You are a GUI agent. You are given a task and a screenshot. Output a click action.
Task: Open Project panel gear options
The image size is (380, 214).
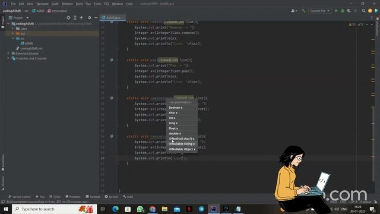pos(90,18)
